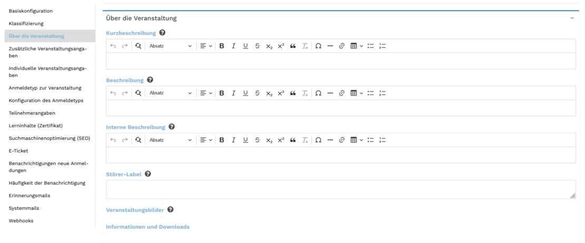Insert special character in Interne Beschreibung editor
Image resolution: width=585 pixels, height=243 pixels.
[318, 140]
